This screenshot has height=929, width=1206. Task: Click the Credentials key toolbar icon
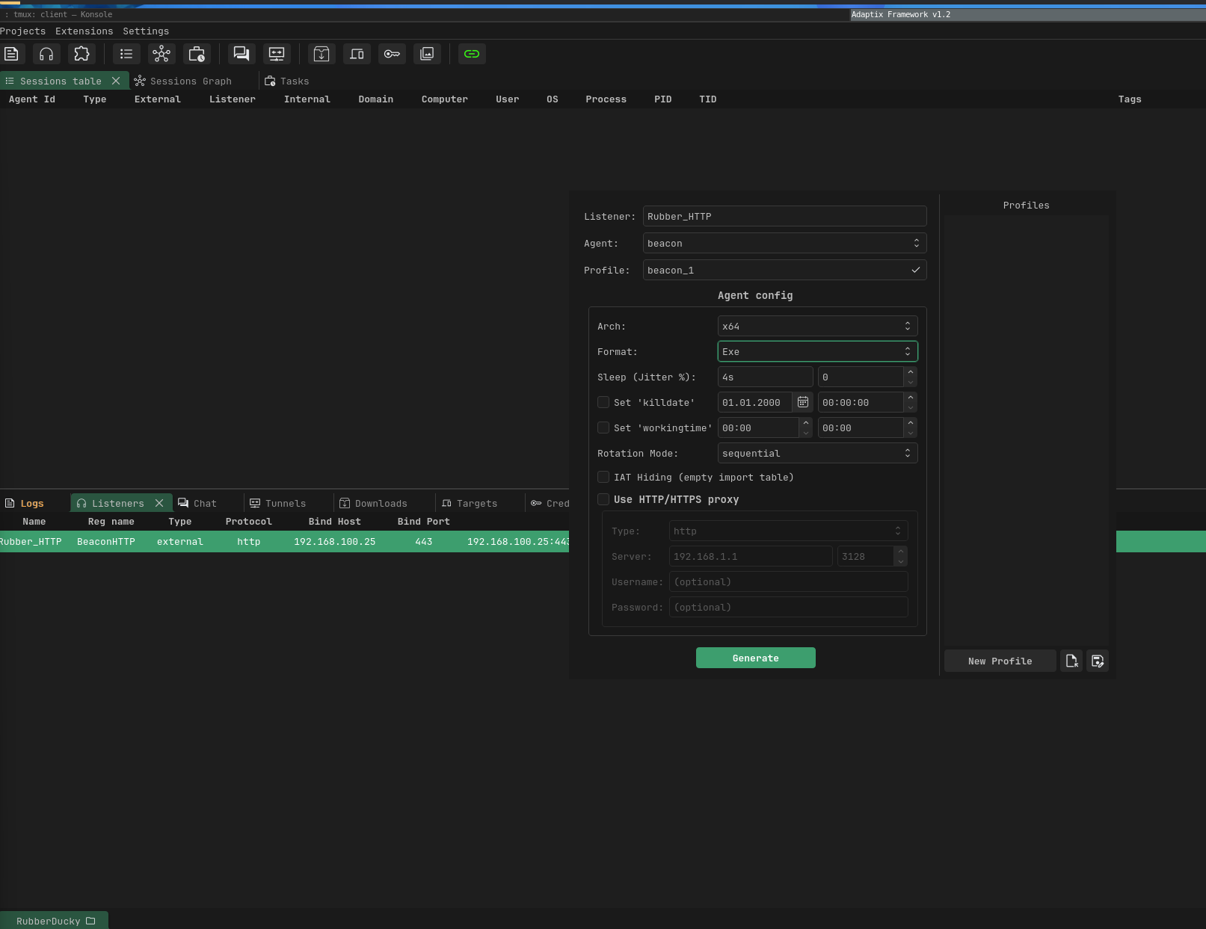point(392,54)
